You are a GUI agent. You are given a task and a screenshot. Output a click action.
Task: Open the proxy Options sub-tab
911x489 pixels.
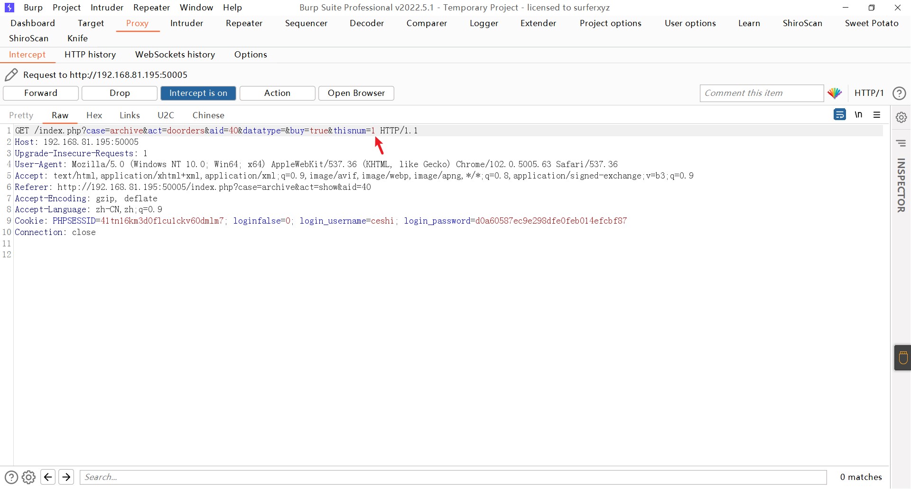coord(251,55)
